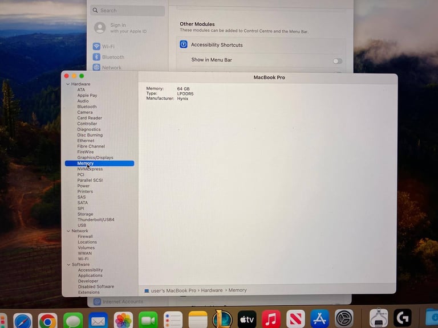
Task: Open the Notes app in Dock
Action: 198,319
